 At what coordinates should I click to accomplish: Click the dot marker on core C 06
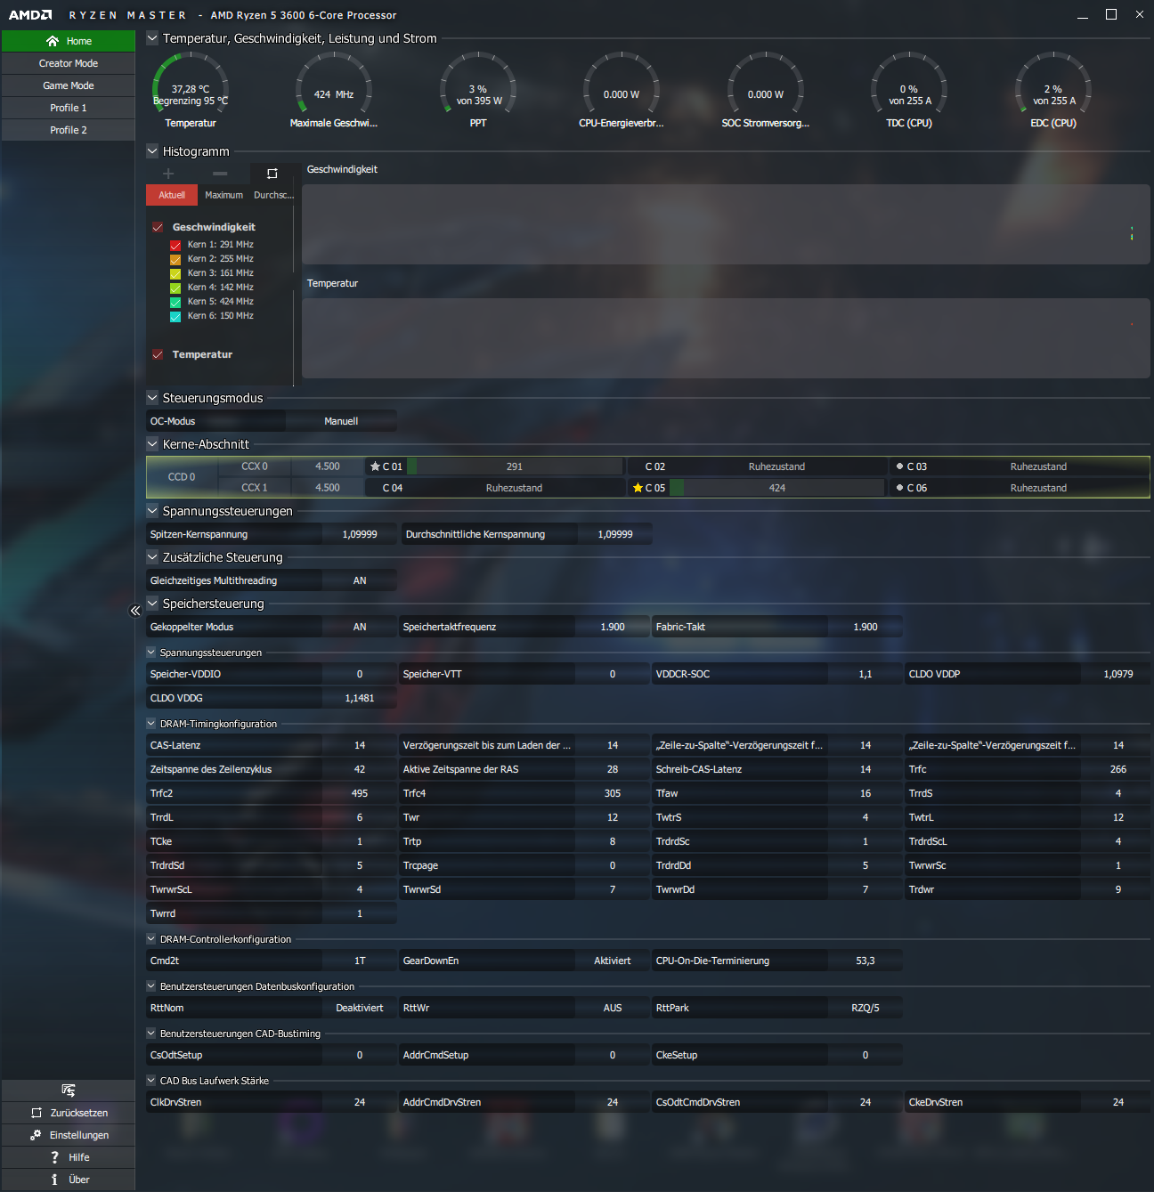(899, 488)
